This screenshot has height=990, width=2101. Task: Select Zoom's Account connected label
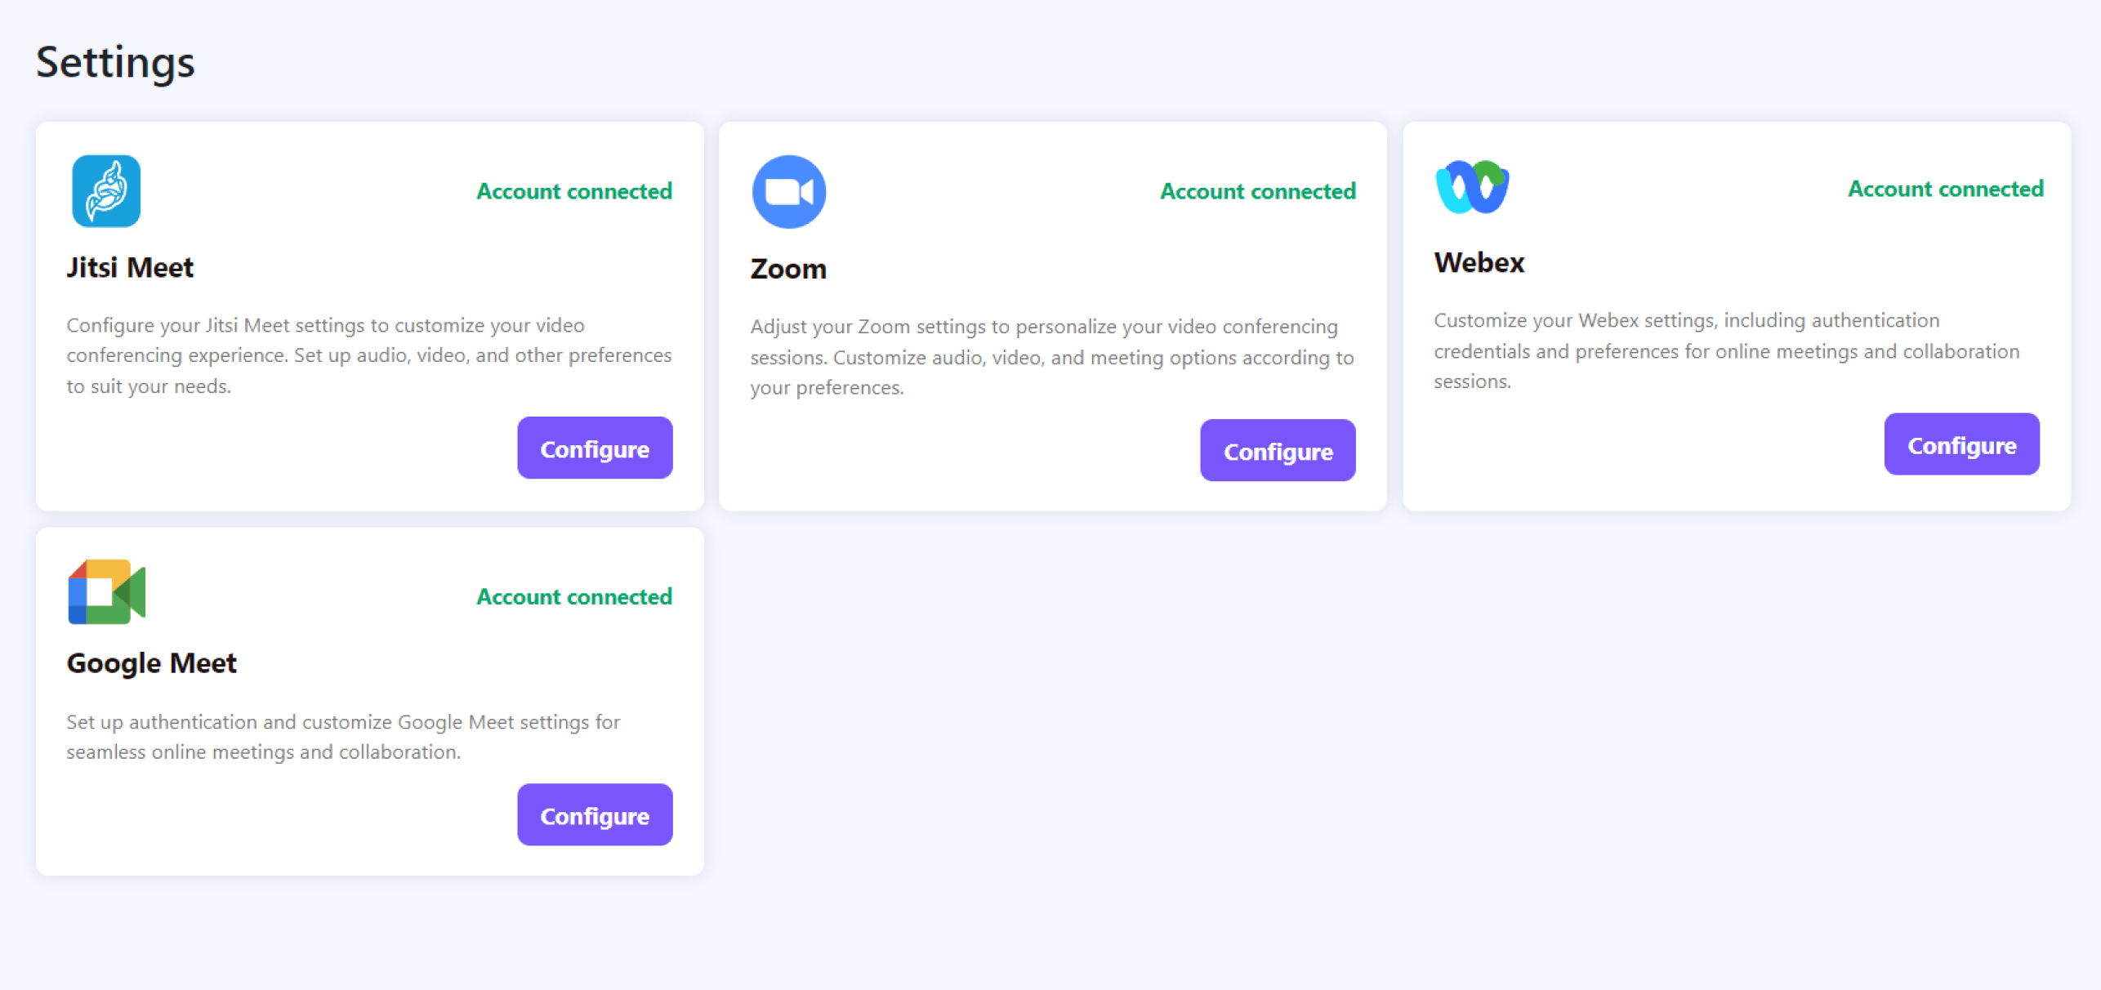[1257, 191]
